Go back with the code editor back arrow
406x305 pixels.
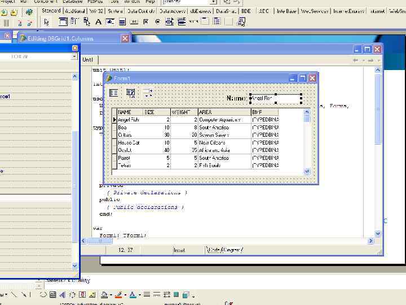355,60
